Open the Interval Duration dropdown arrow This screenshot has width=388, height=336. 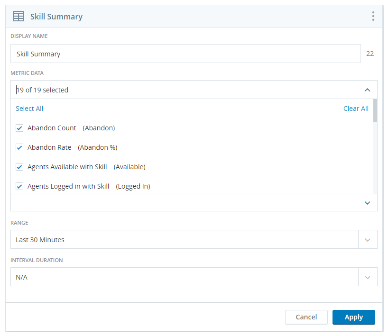[x=368, y=277]
